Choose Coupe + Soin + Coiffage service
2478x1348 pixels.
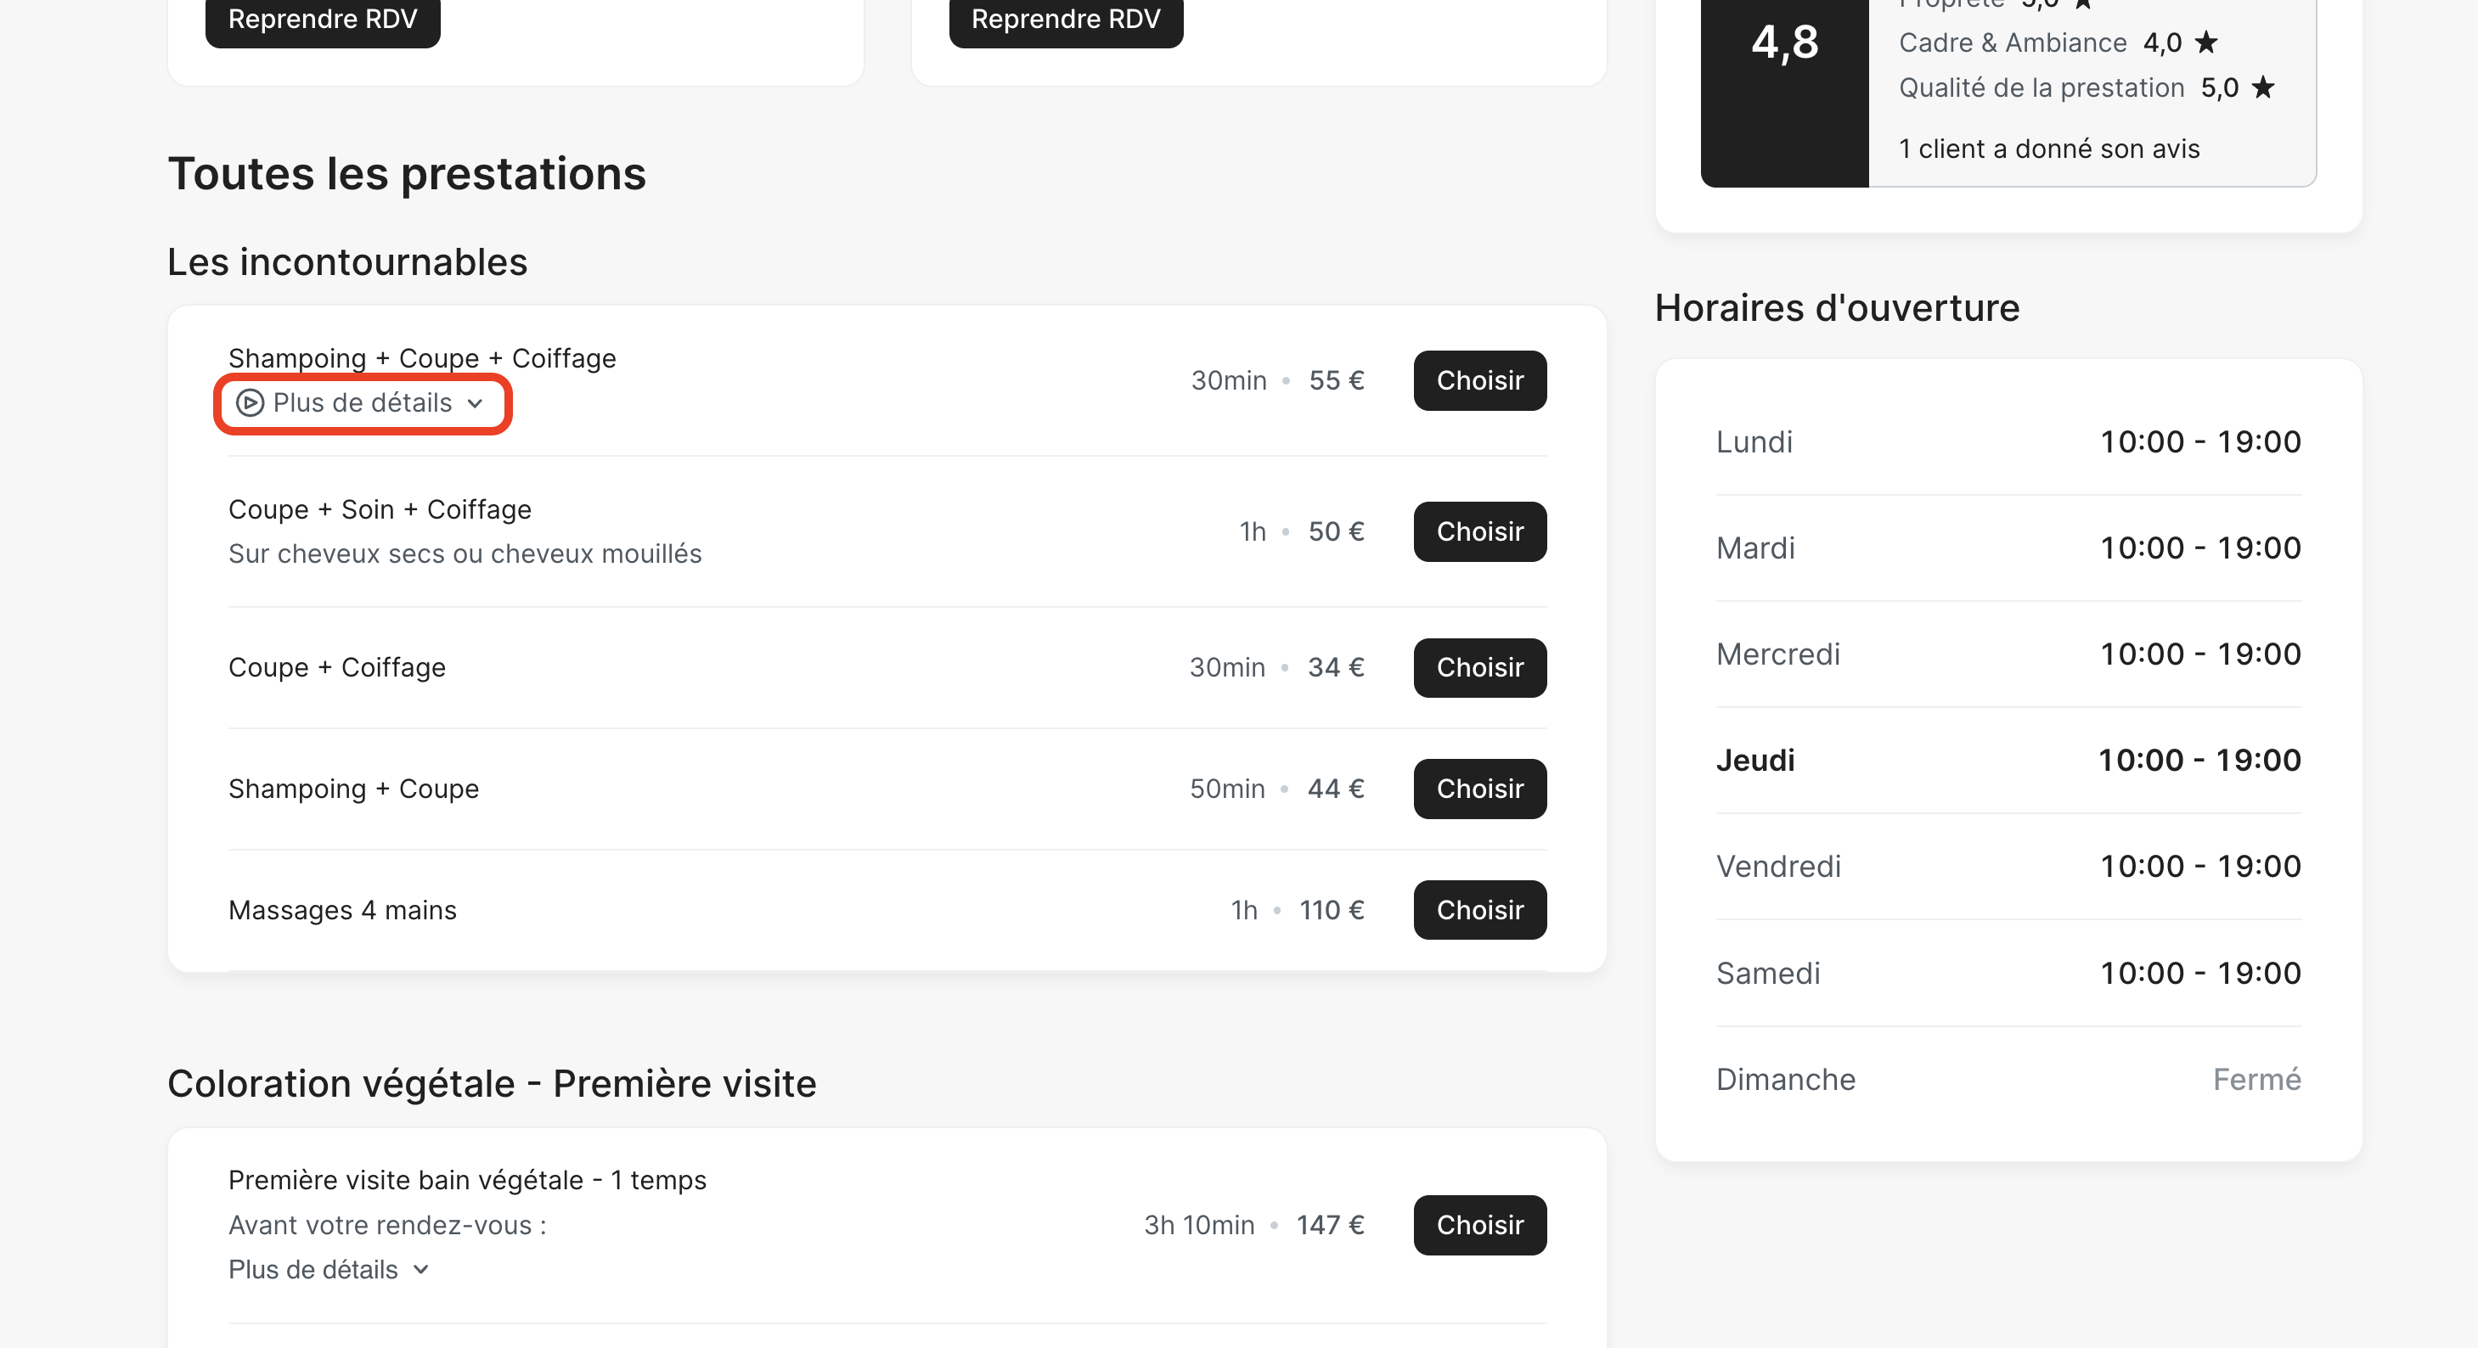click(x=1478, y=531)
